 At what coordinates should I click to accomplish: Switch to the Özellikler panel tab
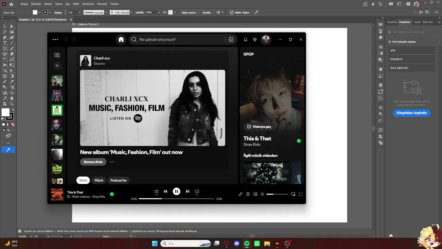[392, 22]
